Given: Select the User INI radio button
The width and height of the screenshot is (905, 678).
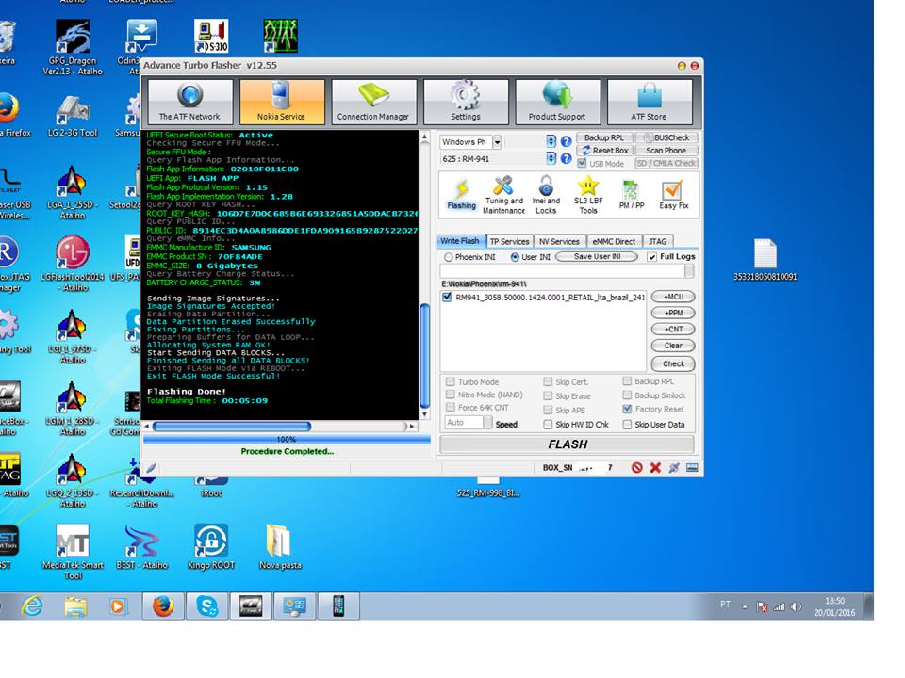Looking at the screenshot, I should tap(515, 257).
